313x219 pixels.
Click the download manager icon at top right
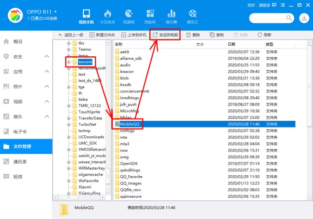coord(304,18)
